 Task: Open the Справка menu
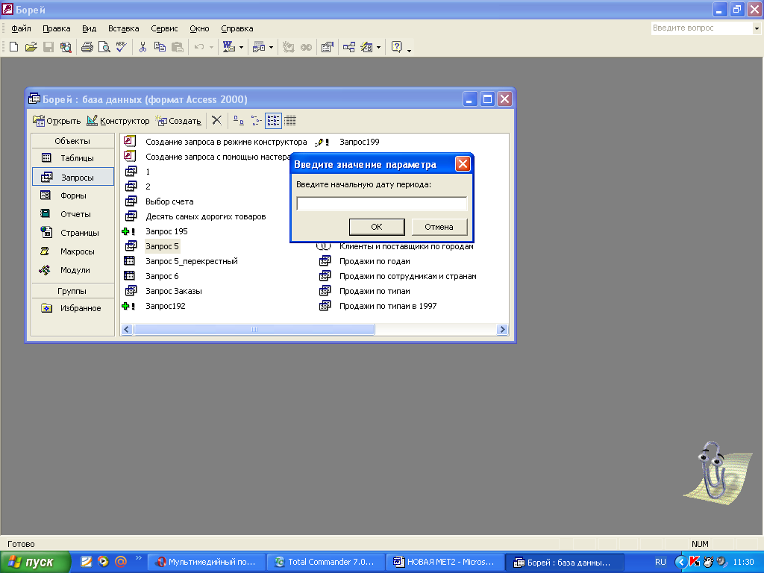[x=237, y=28]
